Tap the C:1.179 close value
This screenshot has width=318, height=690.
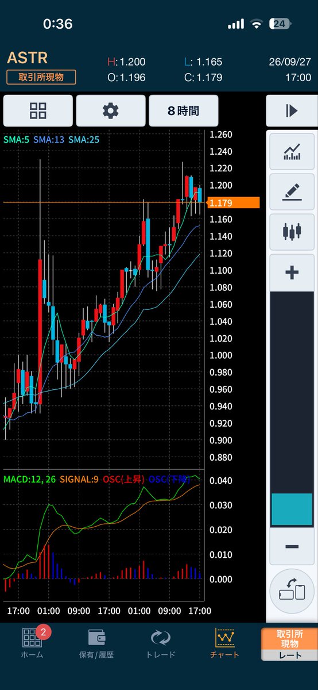(x=203, y=78)
